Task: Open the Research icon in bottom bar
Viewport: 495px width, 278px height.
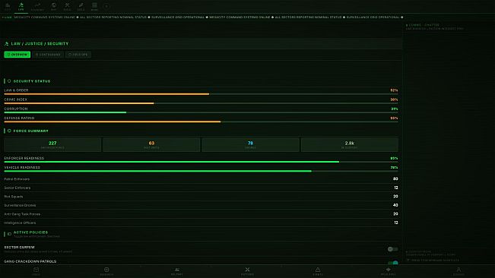Action: click(x=106, y=271)
